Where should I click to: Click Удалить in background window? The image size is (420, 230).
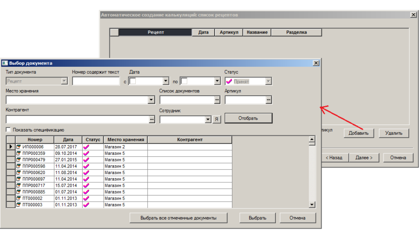394,133
